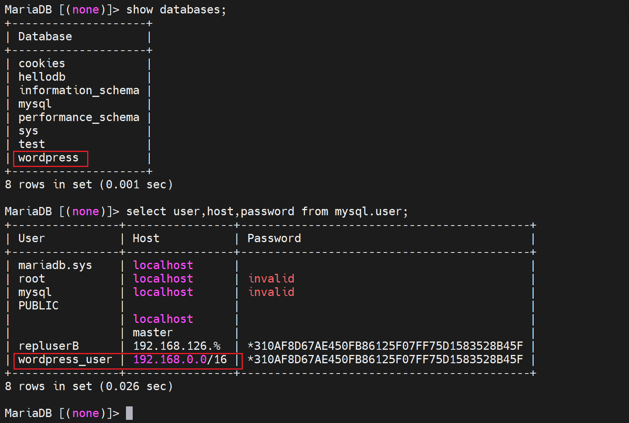Select the PUBLIC user entry
629x423 pixels.
point(38,305)
